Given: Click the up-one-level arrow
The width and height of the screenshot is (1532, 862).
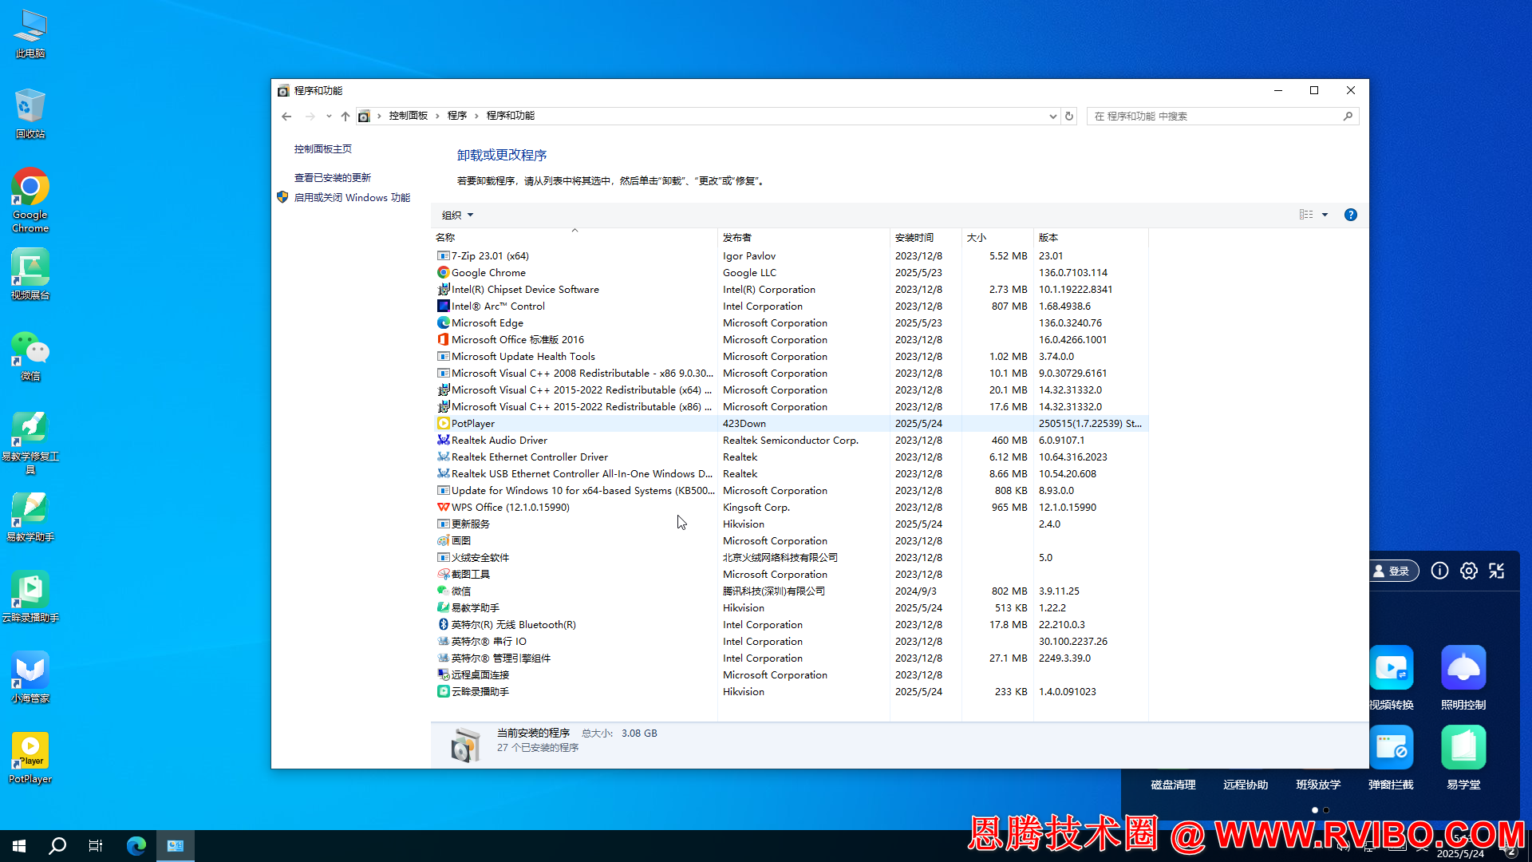Looking at the screenshot, I should [345, 116].
